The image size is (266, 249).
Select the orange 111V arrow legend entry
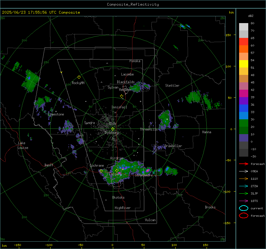[244, 179]
